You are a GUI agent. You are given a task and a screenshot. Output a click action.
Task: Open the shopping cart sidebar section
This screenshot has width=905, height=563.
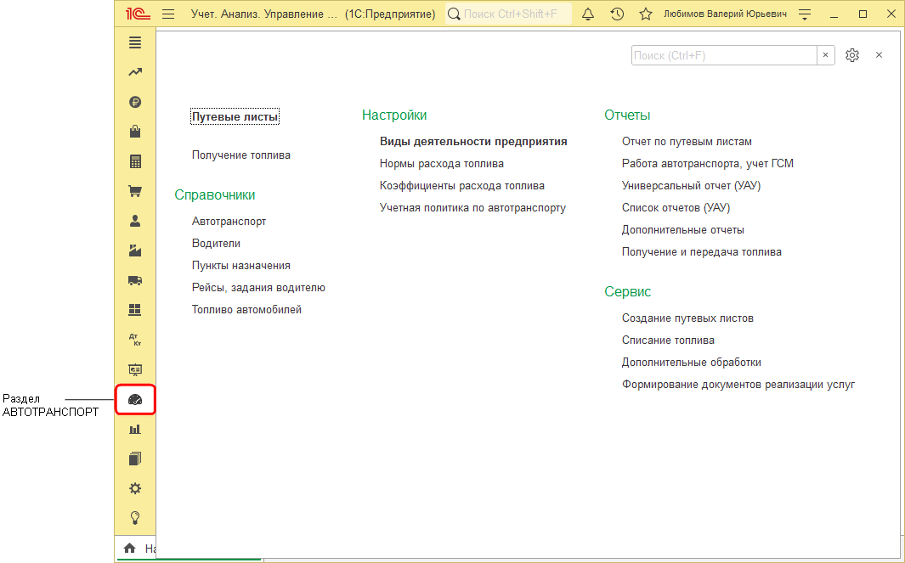(135, 191)
